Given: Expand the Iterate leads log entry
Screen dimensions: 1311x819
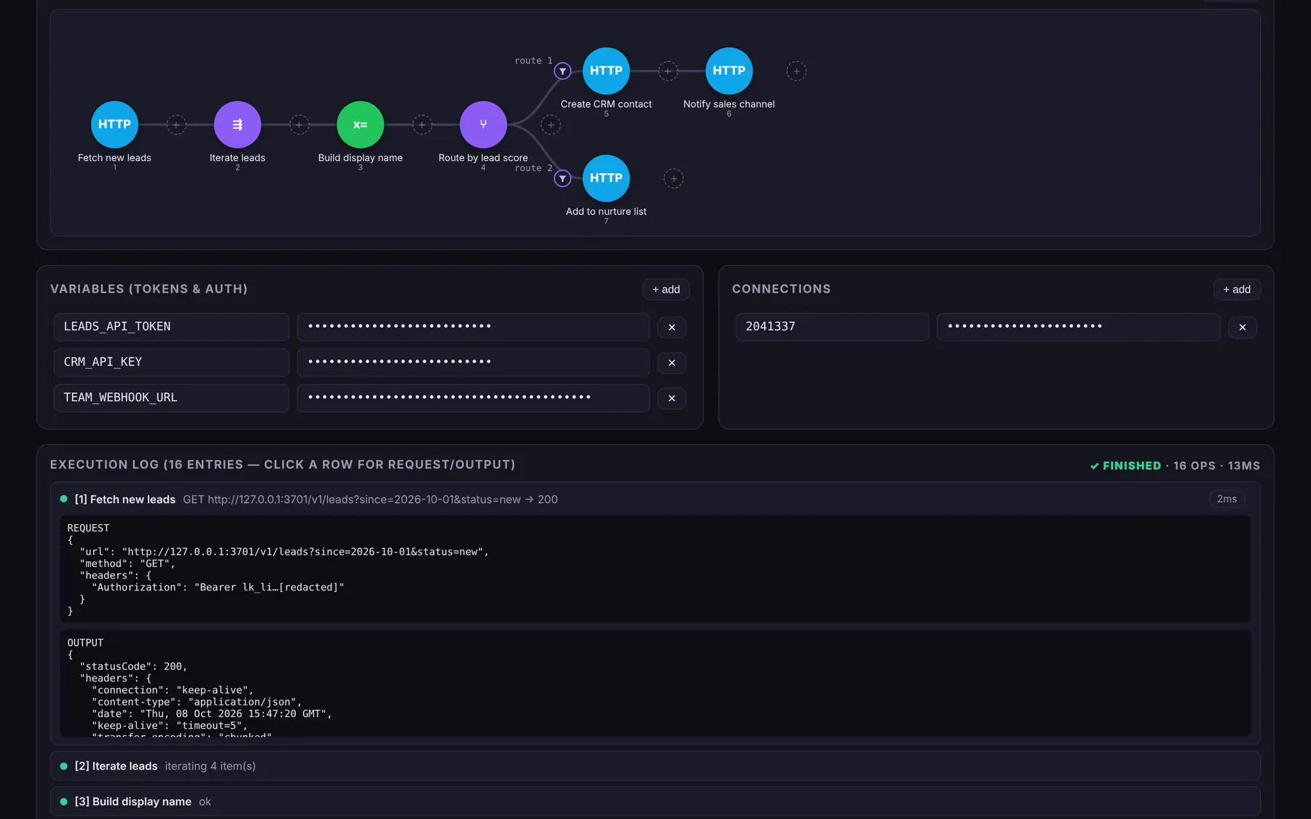Looking at the screenshot, I should [655, 767].
